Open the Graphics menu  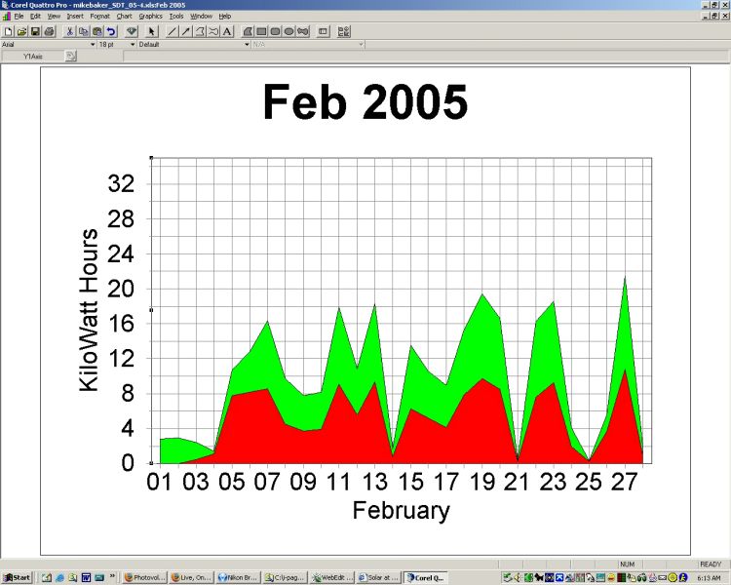tap(150, 17)
